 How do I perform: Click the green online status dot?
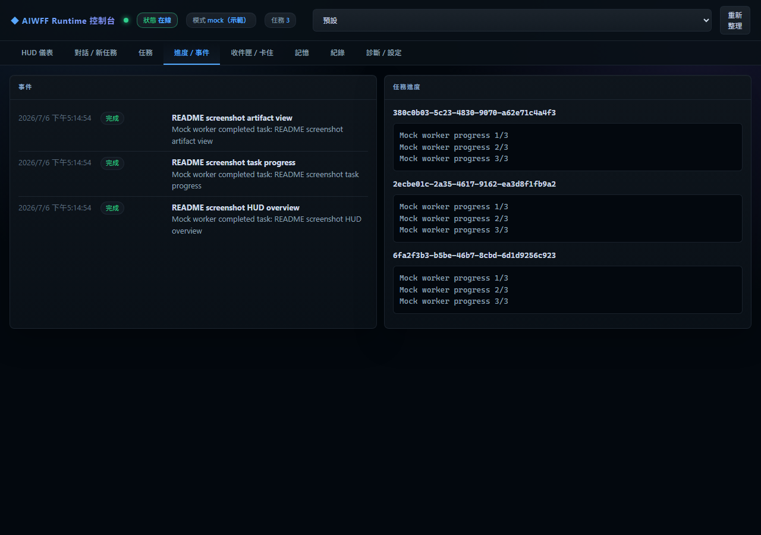coord(126,20)
